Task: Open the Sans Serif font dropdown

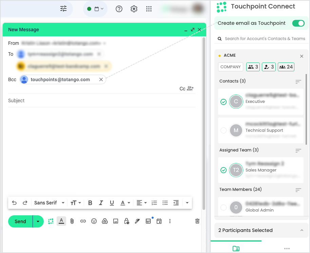Action: click(49, 203)
